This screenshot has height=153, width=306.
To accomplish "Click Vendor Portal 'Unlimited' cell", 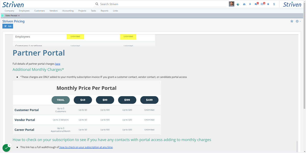I will (x=149, y=120).
